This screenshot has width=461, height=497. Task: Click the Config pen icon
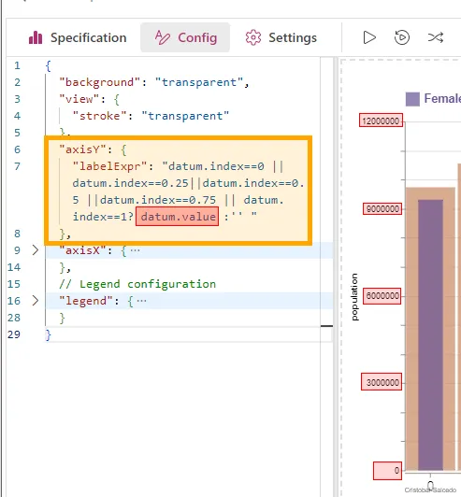pos(163,37)
